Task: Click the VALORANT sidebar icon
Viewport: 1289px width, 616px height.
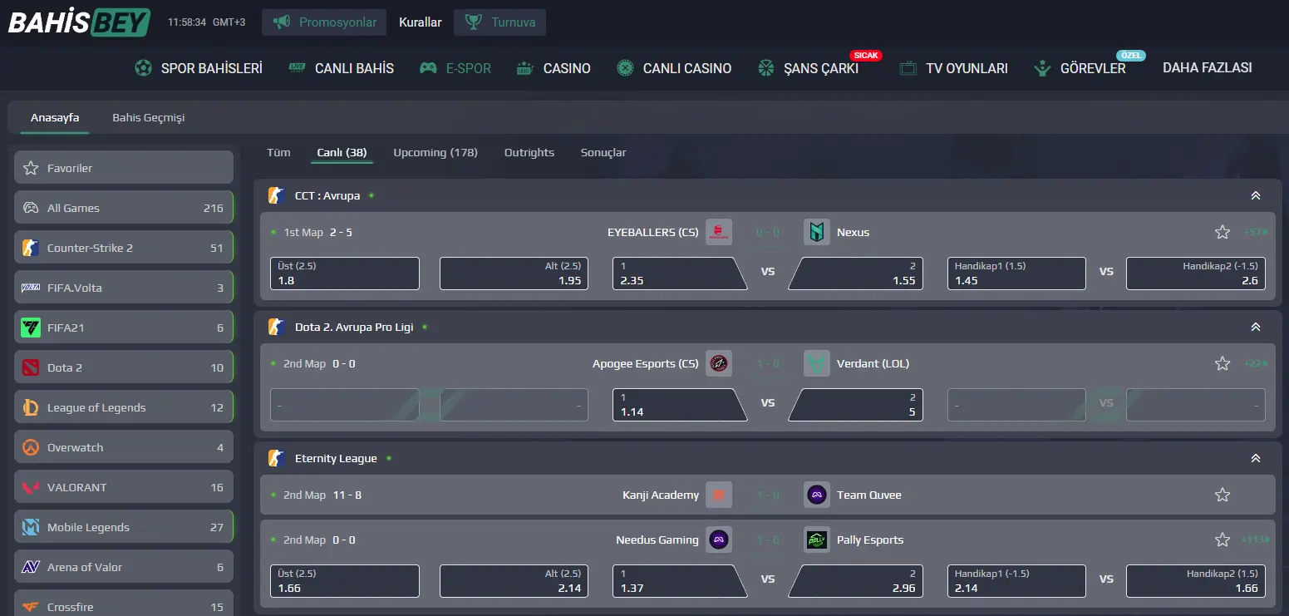Action: (x=31, y=487)
